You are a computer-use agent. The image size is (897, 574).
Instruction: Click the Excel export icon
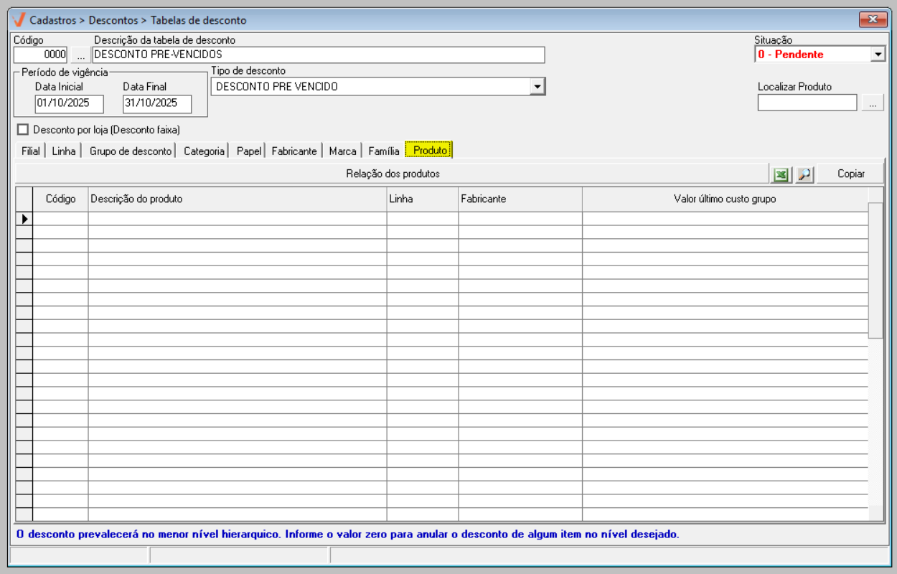point(780,174)
